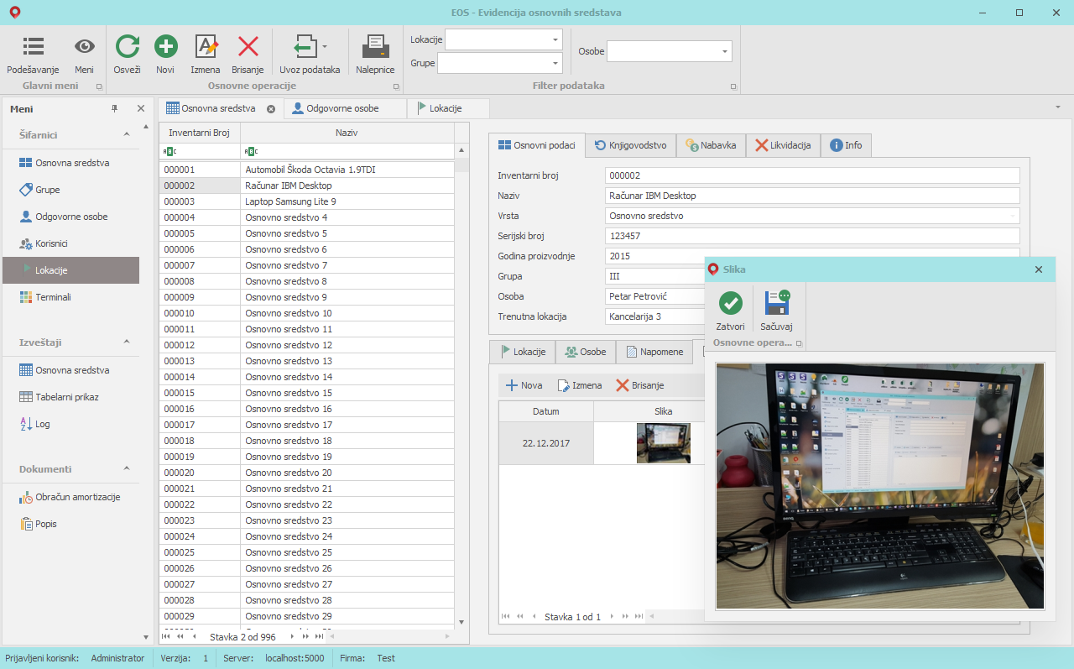Close the Slika dialog window

[x=1039, y=269]
